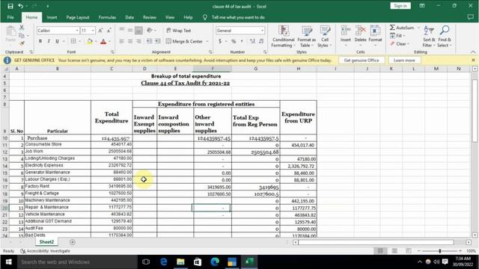Increase decimal places
The width and height of the screenshot is (479, 269).
[252, 41]
